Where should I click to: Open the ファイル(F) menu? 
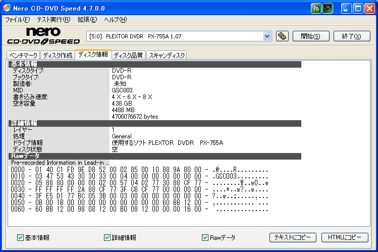coord(17,20)
